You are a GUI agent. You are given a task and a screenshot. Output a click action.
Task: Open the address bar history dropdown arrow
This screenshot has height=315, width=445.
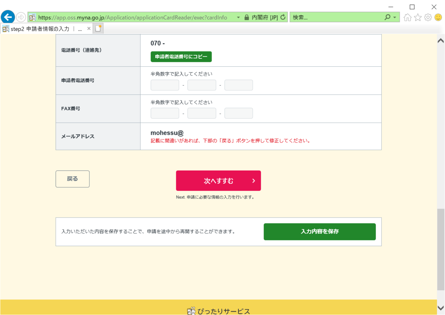(x=238, y=17)
